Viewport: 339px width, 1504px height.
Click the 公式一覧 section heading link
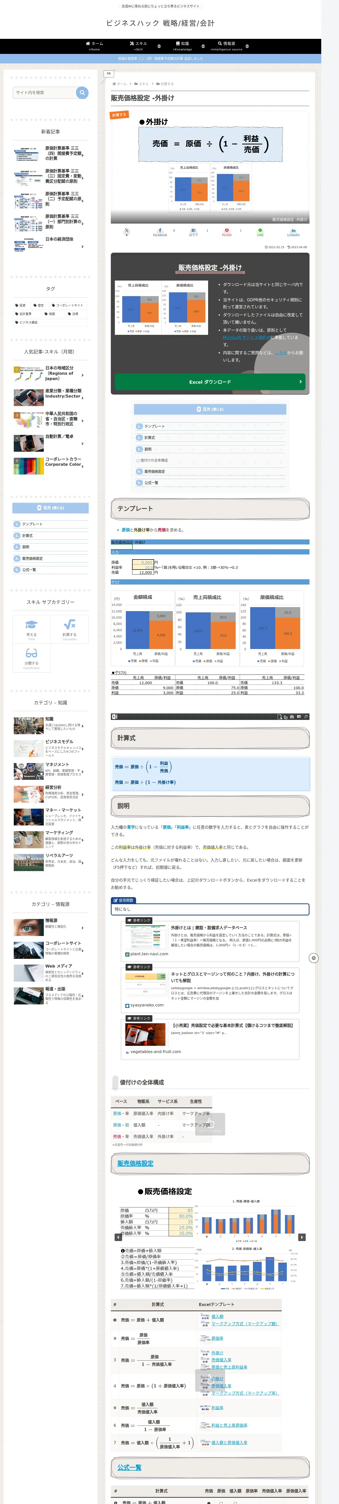coord(129,1467)
